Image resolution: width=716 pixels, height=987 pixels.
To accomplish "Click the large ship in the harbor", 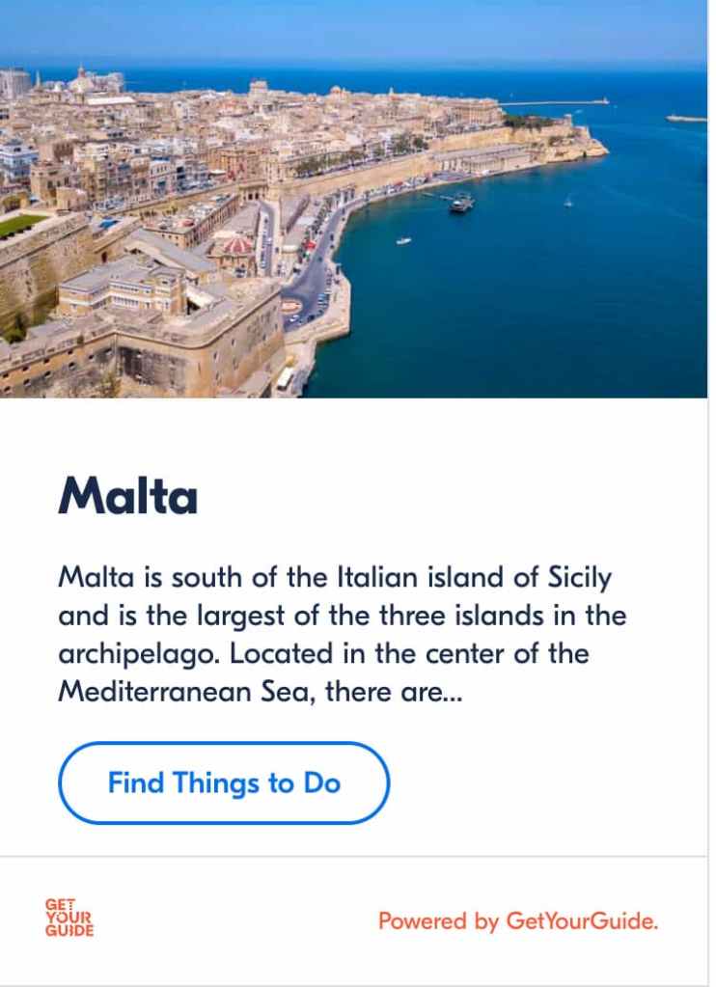I will click(461, 203).
